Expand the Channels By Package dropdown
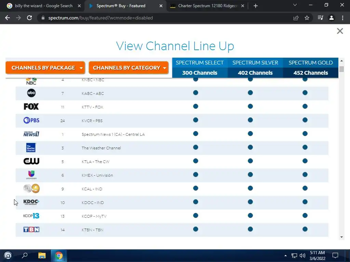Screen dimensions: 350x262 pos(45,68)
